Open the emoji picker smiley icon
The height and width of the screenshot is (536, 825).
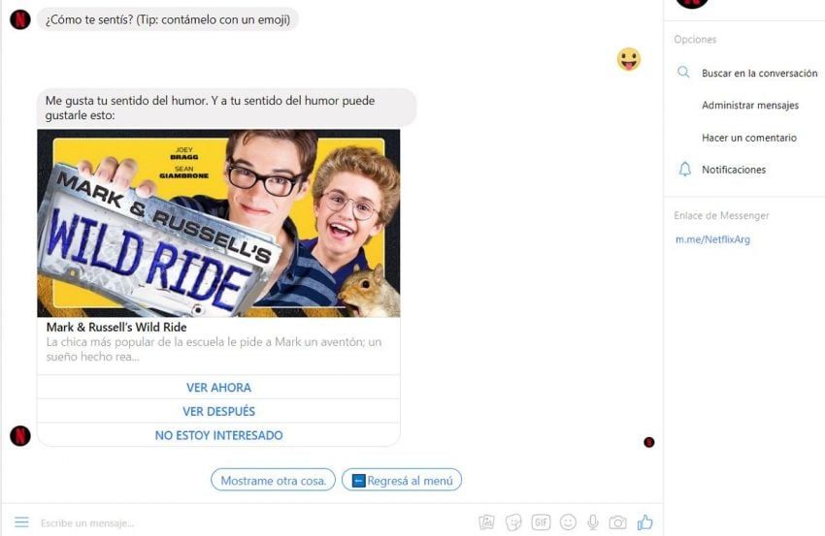568,522
